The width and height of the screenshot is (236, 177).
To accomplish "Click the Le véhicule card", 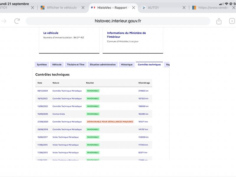I will 69,40.
